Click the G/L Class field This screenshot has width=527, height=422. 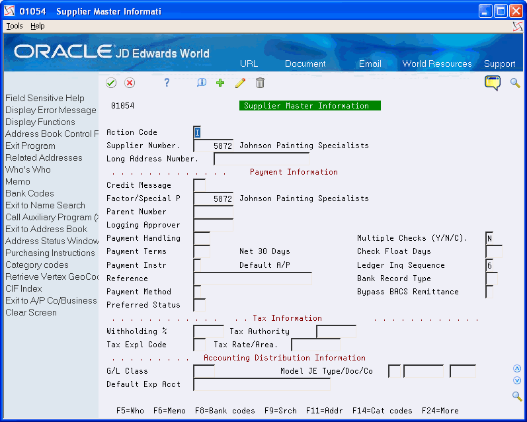tap(204, 371)
